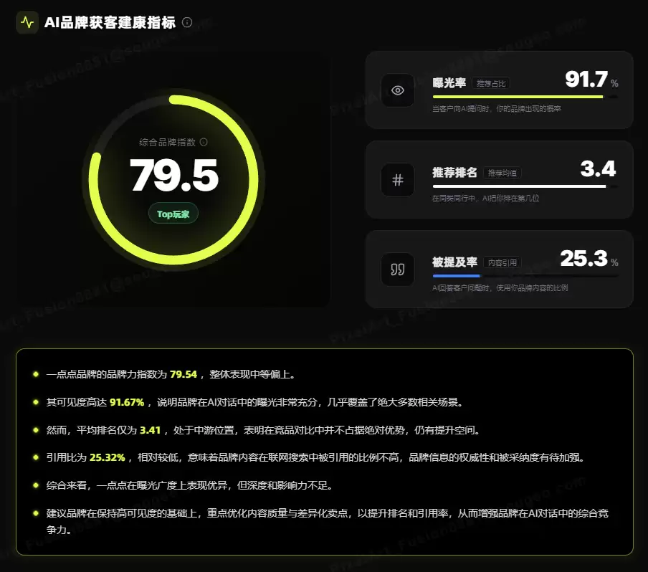
Task: Click the 推荐排名 white progress bar
Action: pos(519,186)
